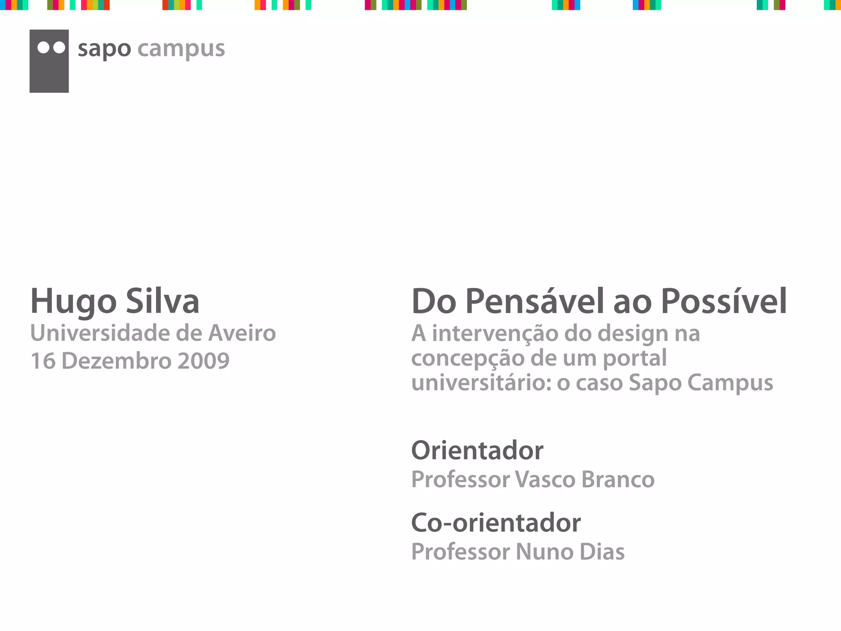Click the 'sapo campus' wordmark text
The width and height of the screenshot is (841, 631).
pyautogui.click(x=151, y=49)
